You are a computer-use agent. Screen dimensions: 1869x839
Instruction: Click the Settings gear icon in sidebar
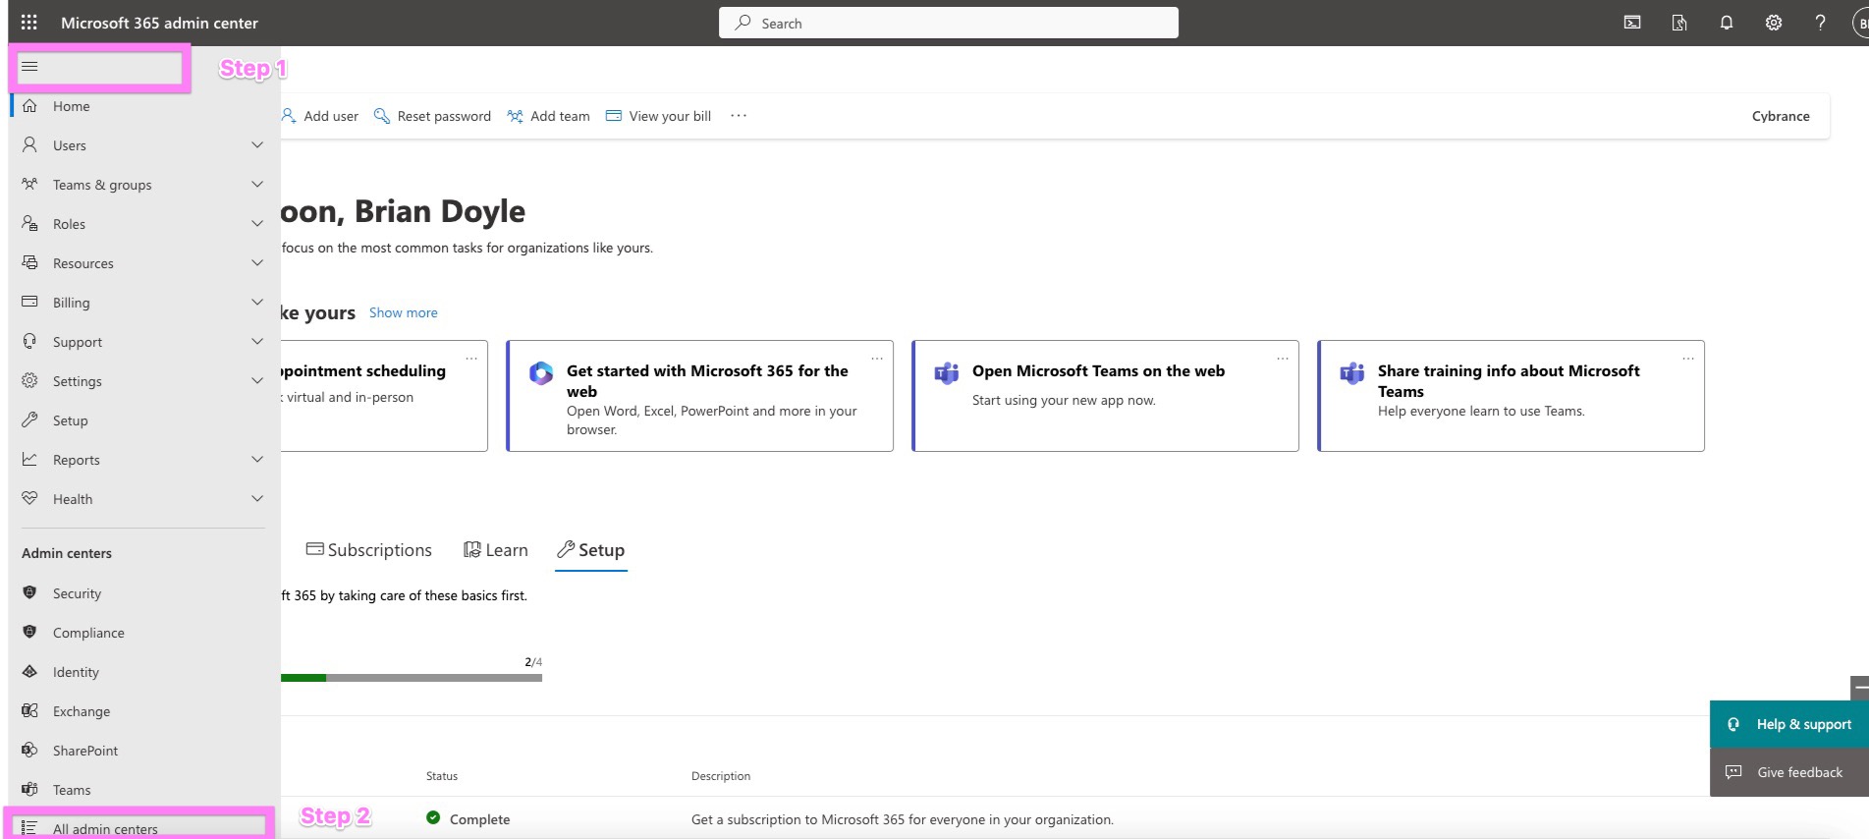click(29, 380)
